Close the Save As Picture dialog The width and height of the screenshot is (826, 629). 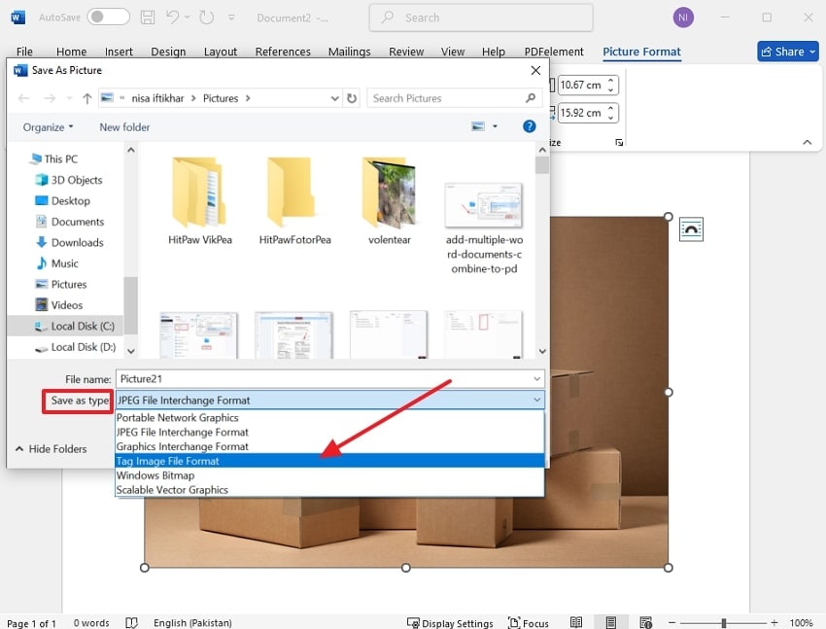coord(535,70)
